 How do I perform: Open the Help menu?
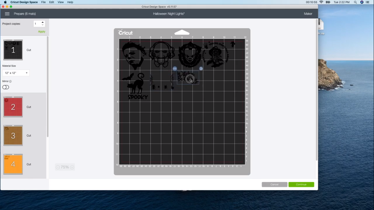(x=70, y=2)
